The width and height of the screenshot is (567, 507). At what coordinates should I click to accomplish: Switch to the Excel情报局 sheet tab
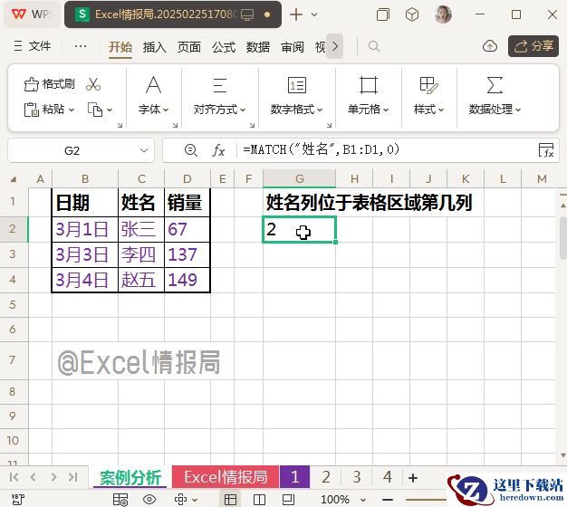pyautogui.click(x=226, y=477)
